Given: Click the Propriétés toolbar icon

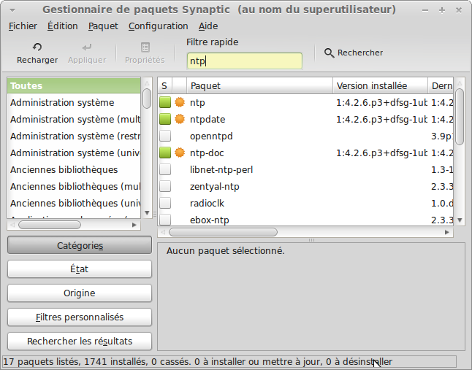Looking at the screenshot, I should (145, 47).
